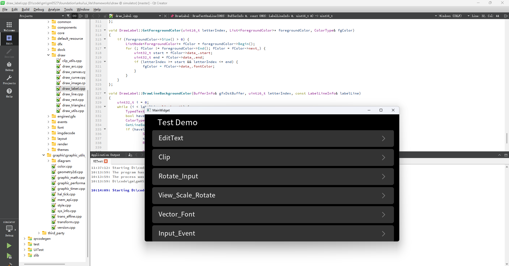Run the project with green play button
The image size is (509, 266).
[x=9, y=246]
